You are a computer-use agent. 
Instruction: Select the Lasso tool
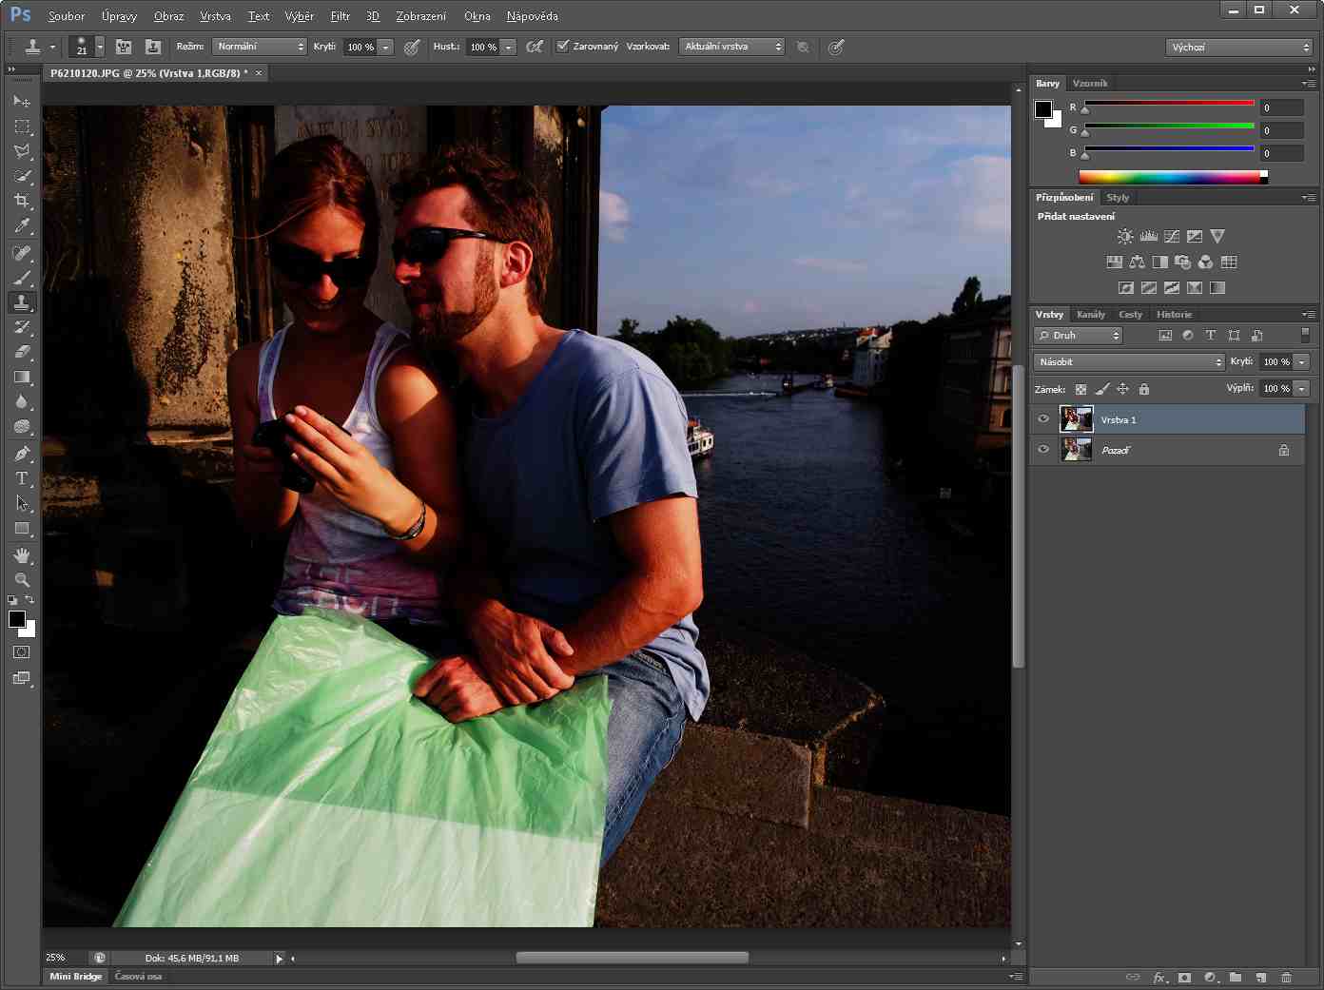pyautogui.click(x=21, y=151)
